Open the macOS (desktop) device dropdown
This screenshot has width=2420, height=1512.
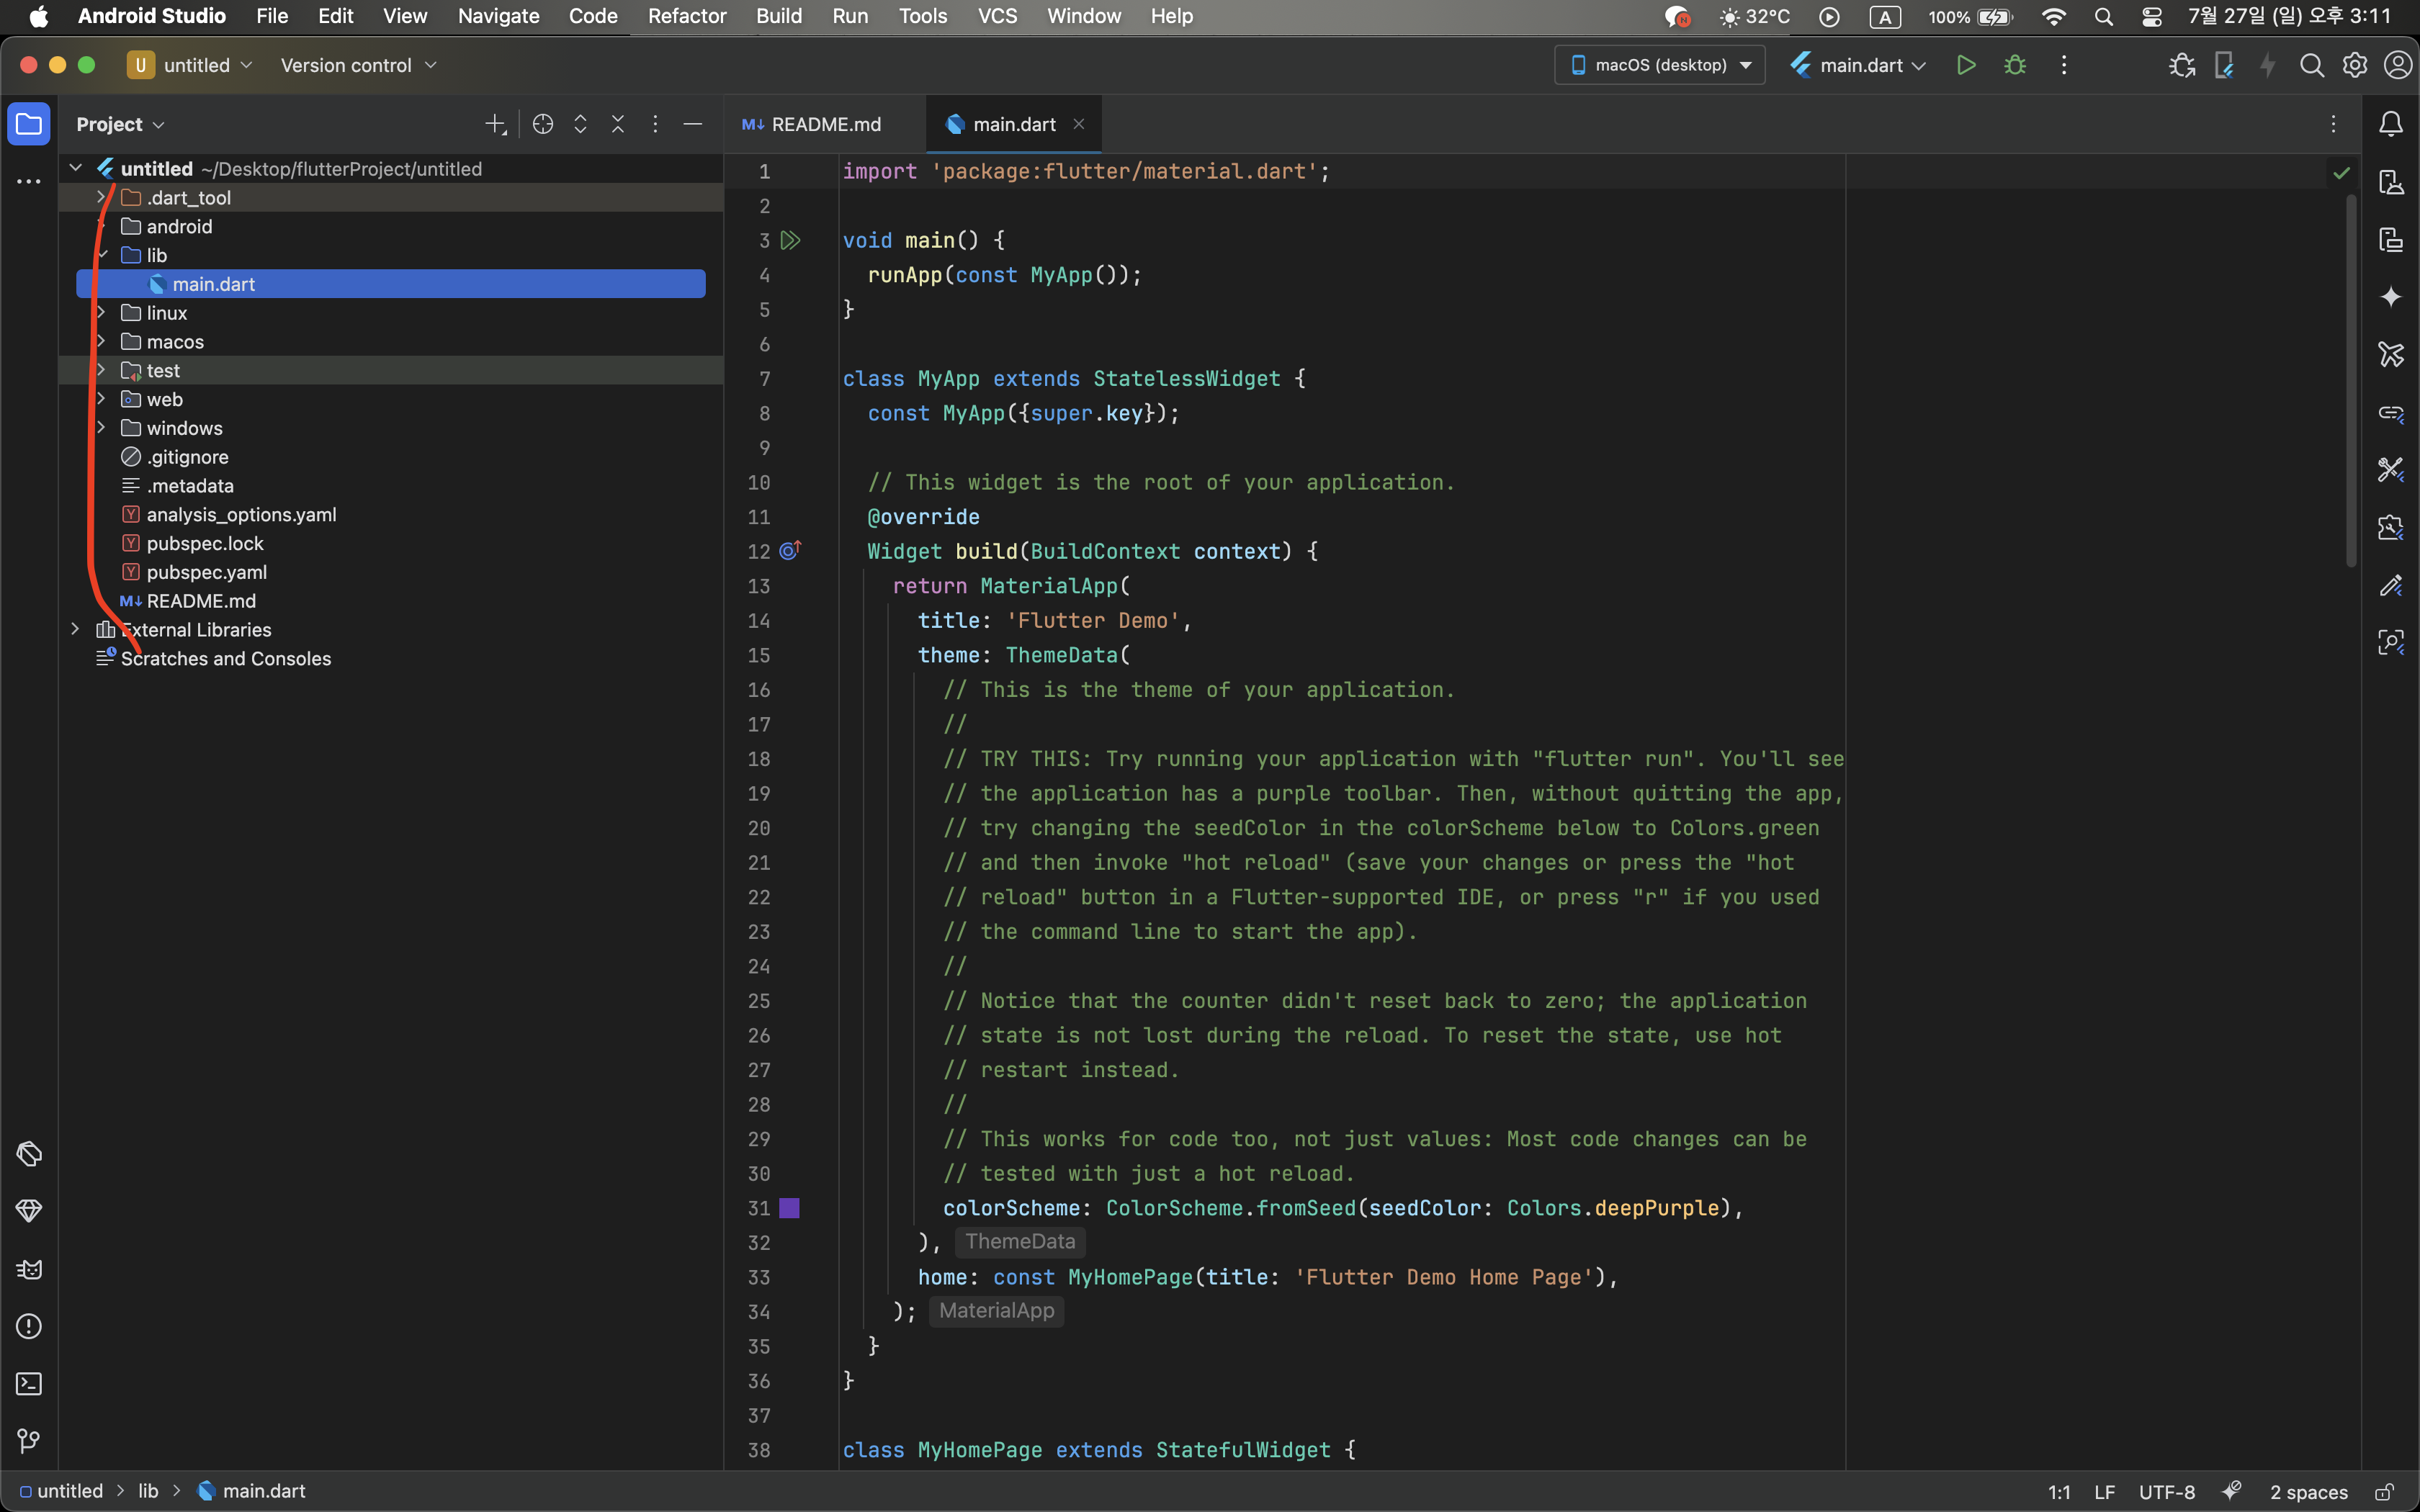(x=1660, y=65)
